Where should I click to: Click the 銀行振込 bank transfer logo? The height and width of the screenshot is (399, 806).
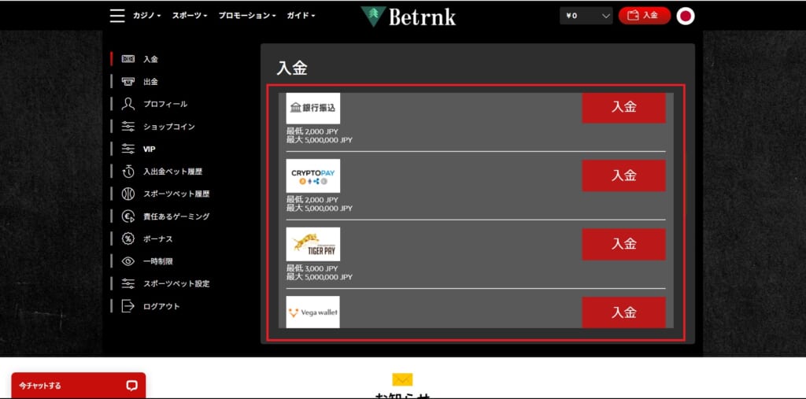tap(313, 108)
